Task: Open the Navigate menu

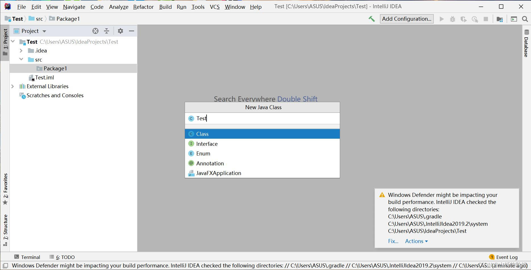Action: click(74, 7)
